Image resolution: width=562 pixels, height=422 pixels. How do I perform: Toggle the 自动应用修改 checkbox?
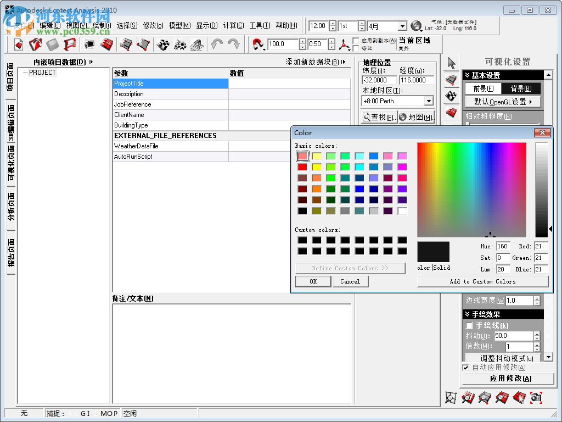tap(466, 367)
